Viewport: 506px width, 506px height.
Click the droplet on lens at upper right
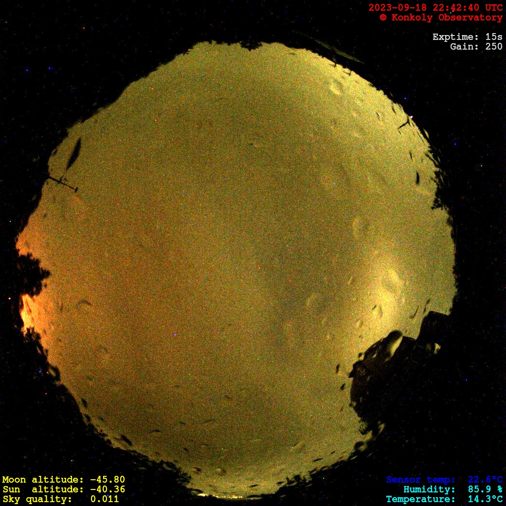click(x=336, y=88)
